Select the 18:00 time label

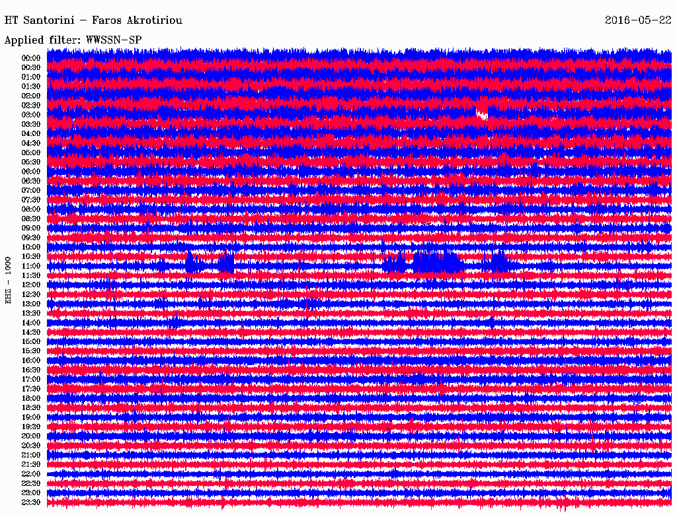coord(31,399)
